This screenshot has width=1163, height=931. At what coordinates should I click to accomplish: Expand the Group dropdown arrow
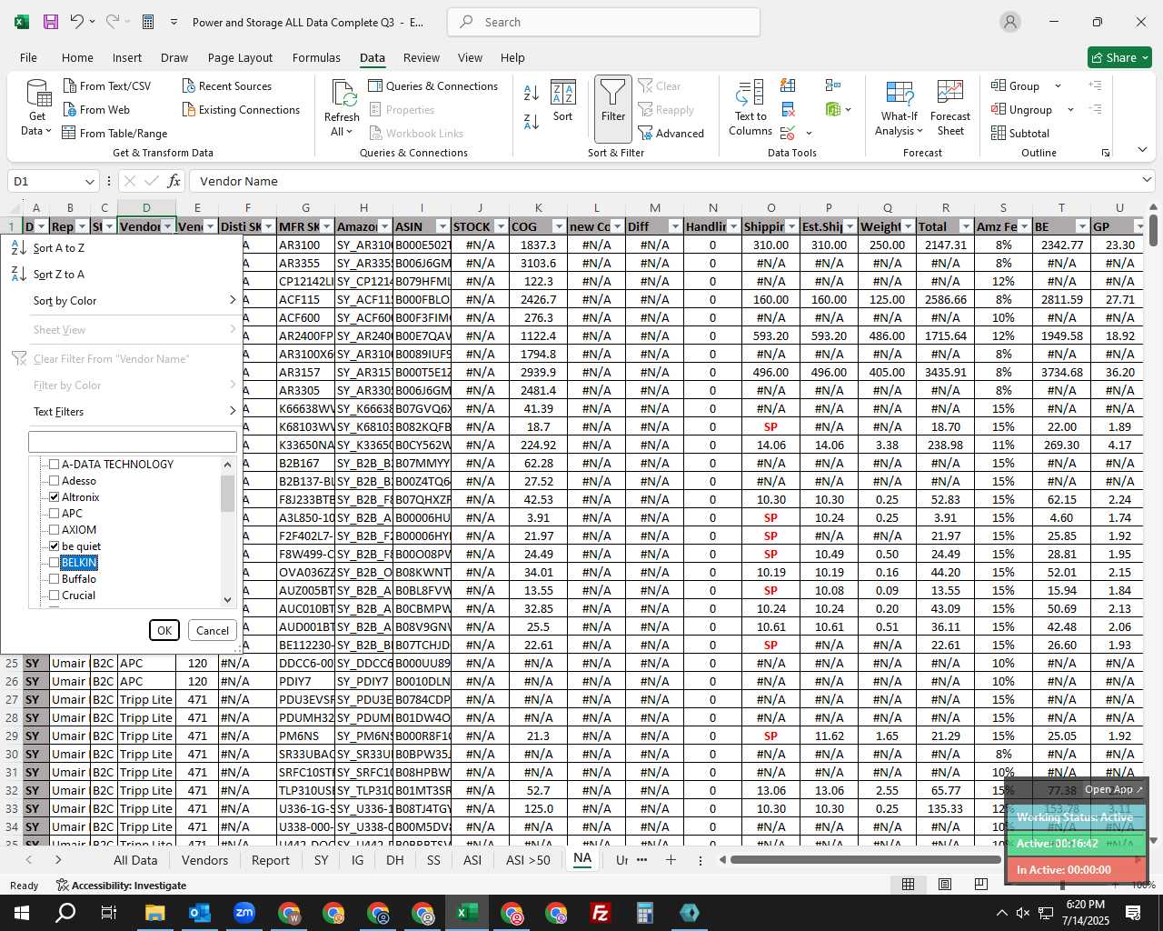(x=1058, y=85)
